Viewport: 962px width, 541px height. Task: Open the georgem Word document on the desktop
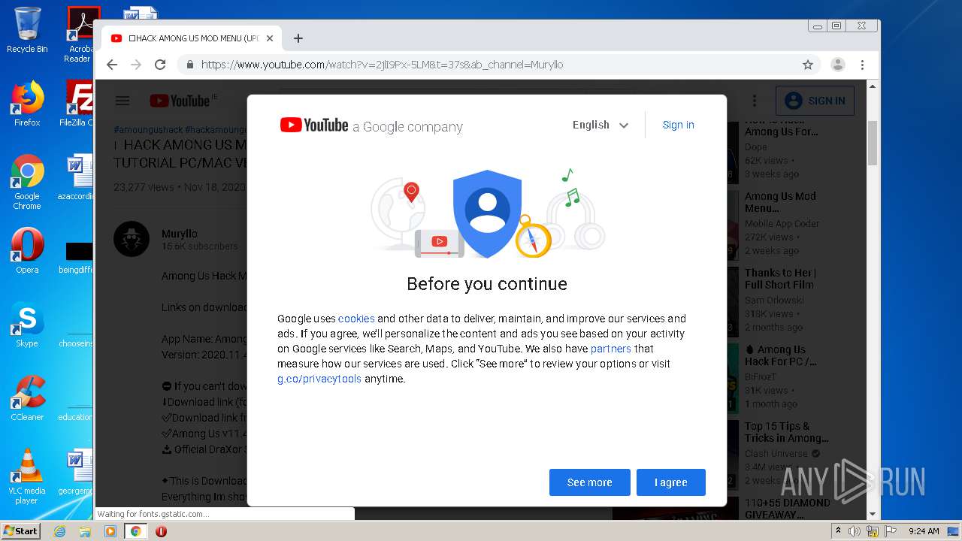coord(77,472)
